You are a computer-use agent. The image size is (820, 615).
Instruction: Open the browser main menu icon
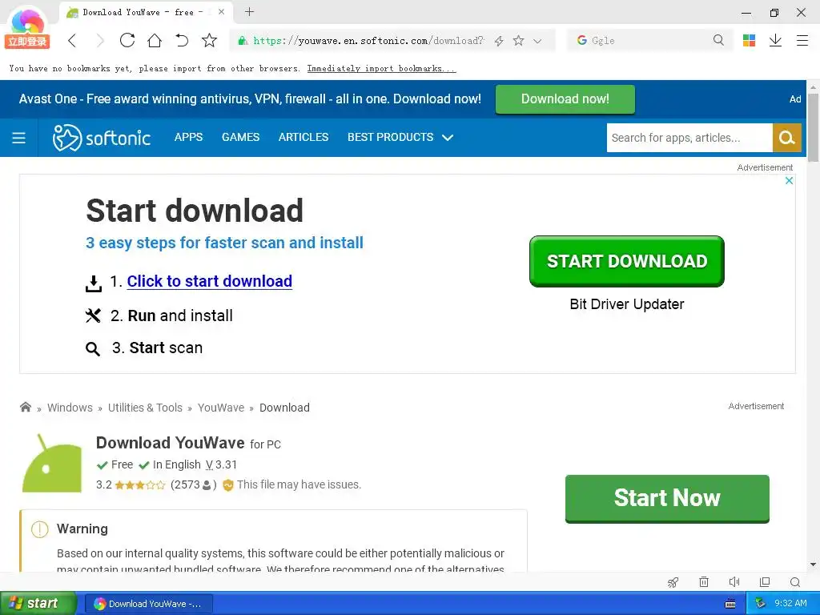(x=802, y=40)
